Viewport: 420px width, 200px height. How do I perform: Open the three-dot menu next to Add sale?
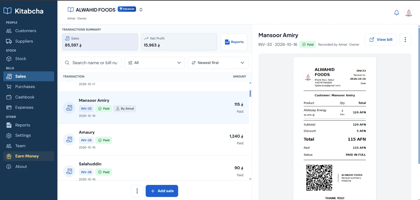pyautogui.click(x=137, y=191)
